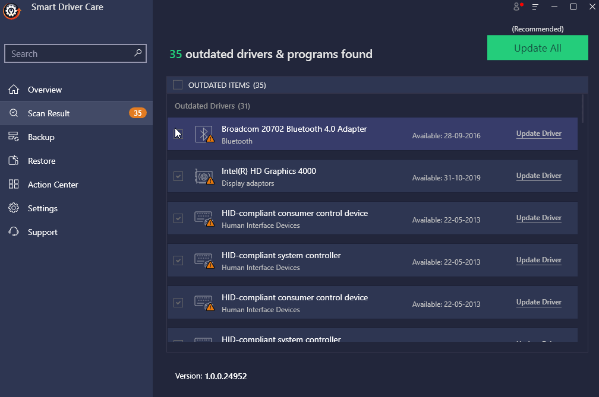The image size is (599, 397).
Task: Update Driver for Intel(R) HD Graphics 4000
Action: [538, 176]
